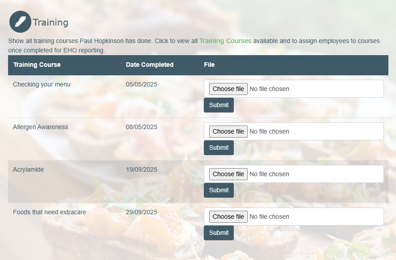Click the 05/05/2025 completion date
Image resolution: width=396 pixels, height=260 pixels.
click(x=142, y=84)
